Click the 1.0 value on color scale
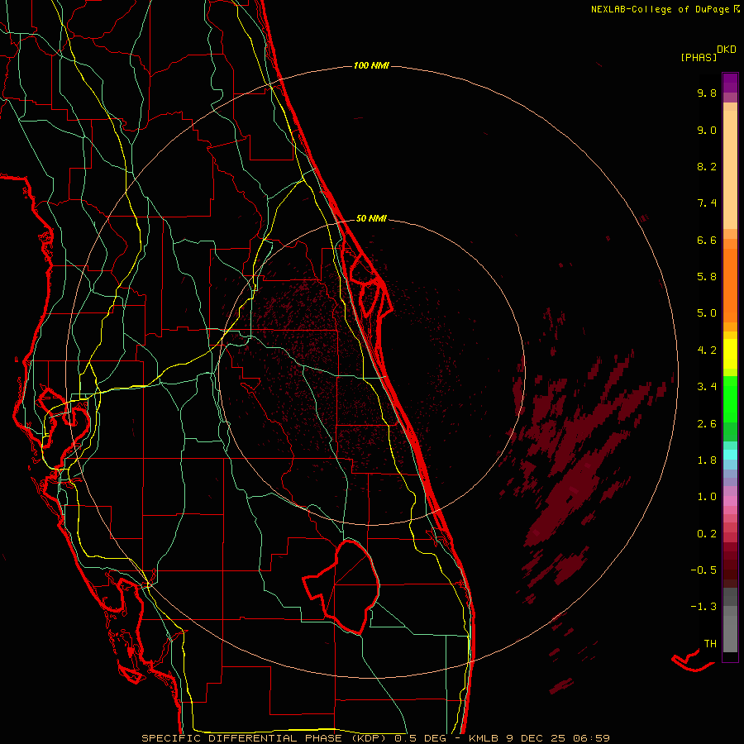Viewport: 744px width, 744px height. pyautogui.click(x=707, y=497)
